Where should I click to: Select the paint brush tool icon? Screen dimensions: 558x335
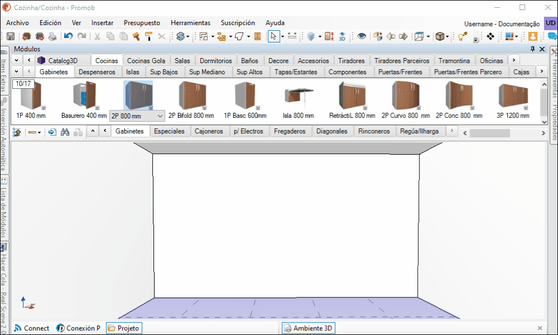pos(136,36)
